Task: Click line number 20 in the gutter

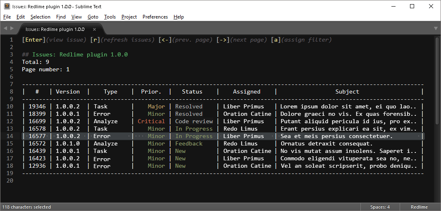Action: tap(10, 181)
